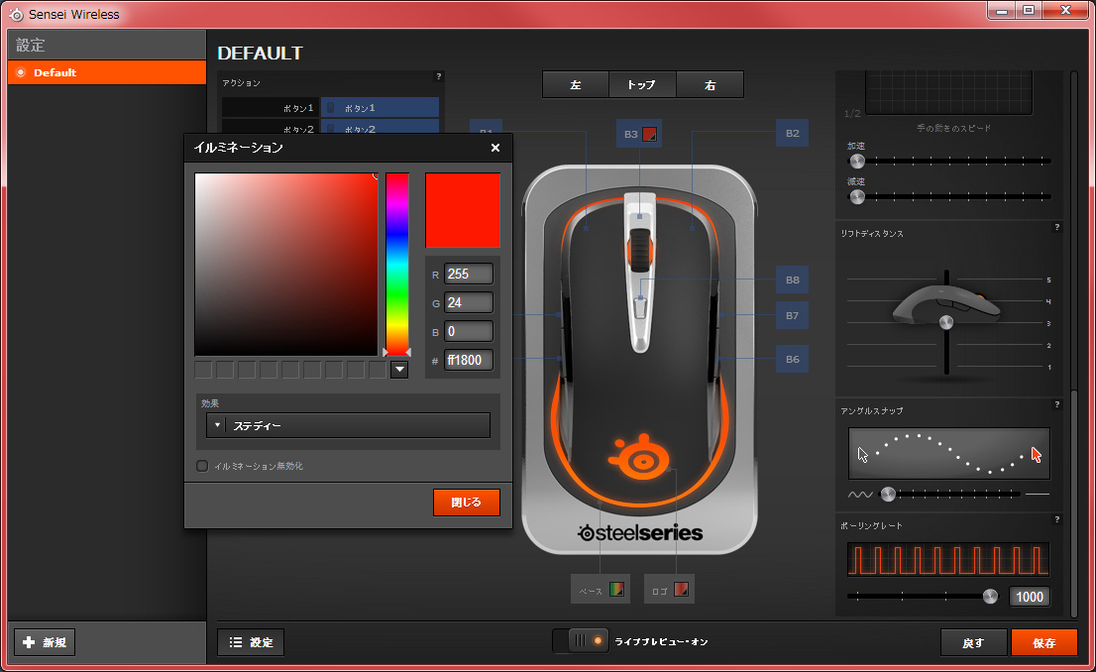1096x672 pixels.
Task: Click the hex color ff1800 field
Action: tap(469, 360)
